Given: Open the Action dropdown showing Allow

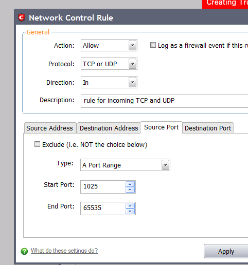Looking at the screenshot, I should click(109, 45).
